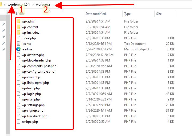
Task: Select the wp-config-sample.php file icon
Action: coord(18,72)
